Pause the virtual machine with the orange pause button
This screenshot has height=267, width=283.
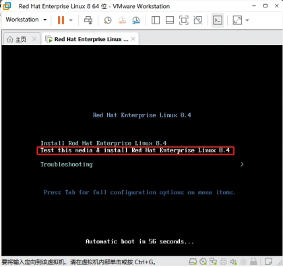[61, 20]
